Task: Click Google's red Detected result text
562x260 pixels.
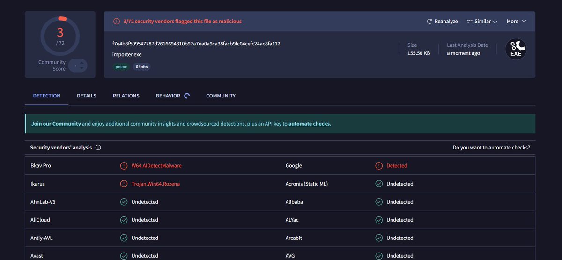Action: point(397,166)
